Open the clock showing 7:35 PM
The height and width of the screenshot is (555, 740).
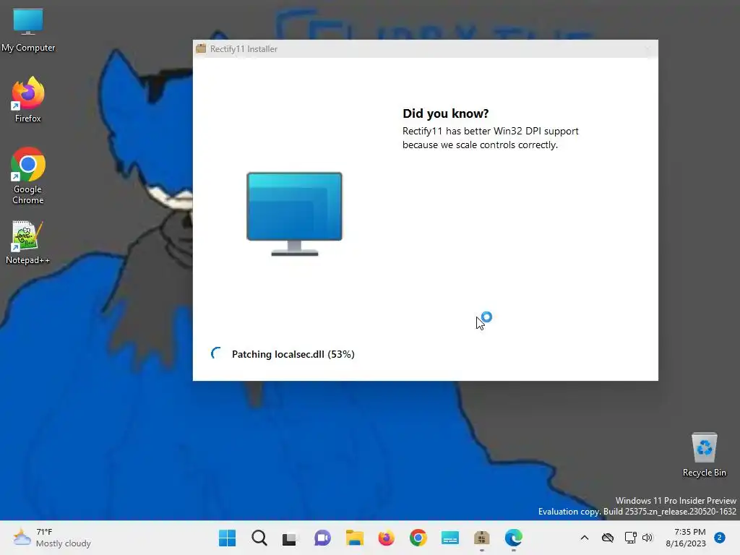(x=686, y=538)
